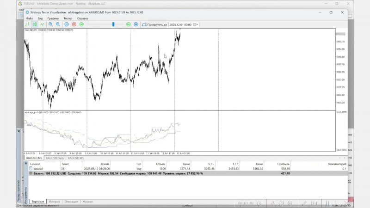This screenshot has width=370, height=208.
Task: Click the T / P column header
Action: click(x=235, y=164)
